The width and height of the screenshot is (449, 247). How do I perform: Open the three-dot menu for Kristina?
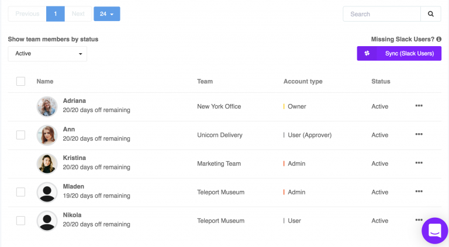[419, 163]
